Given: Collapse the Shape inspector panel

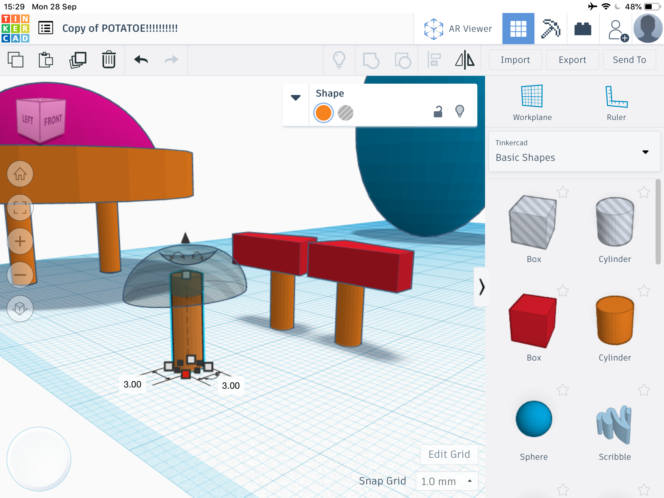Looking at the screenshot, I should tap(295, 97).
